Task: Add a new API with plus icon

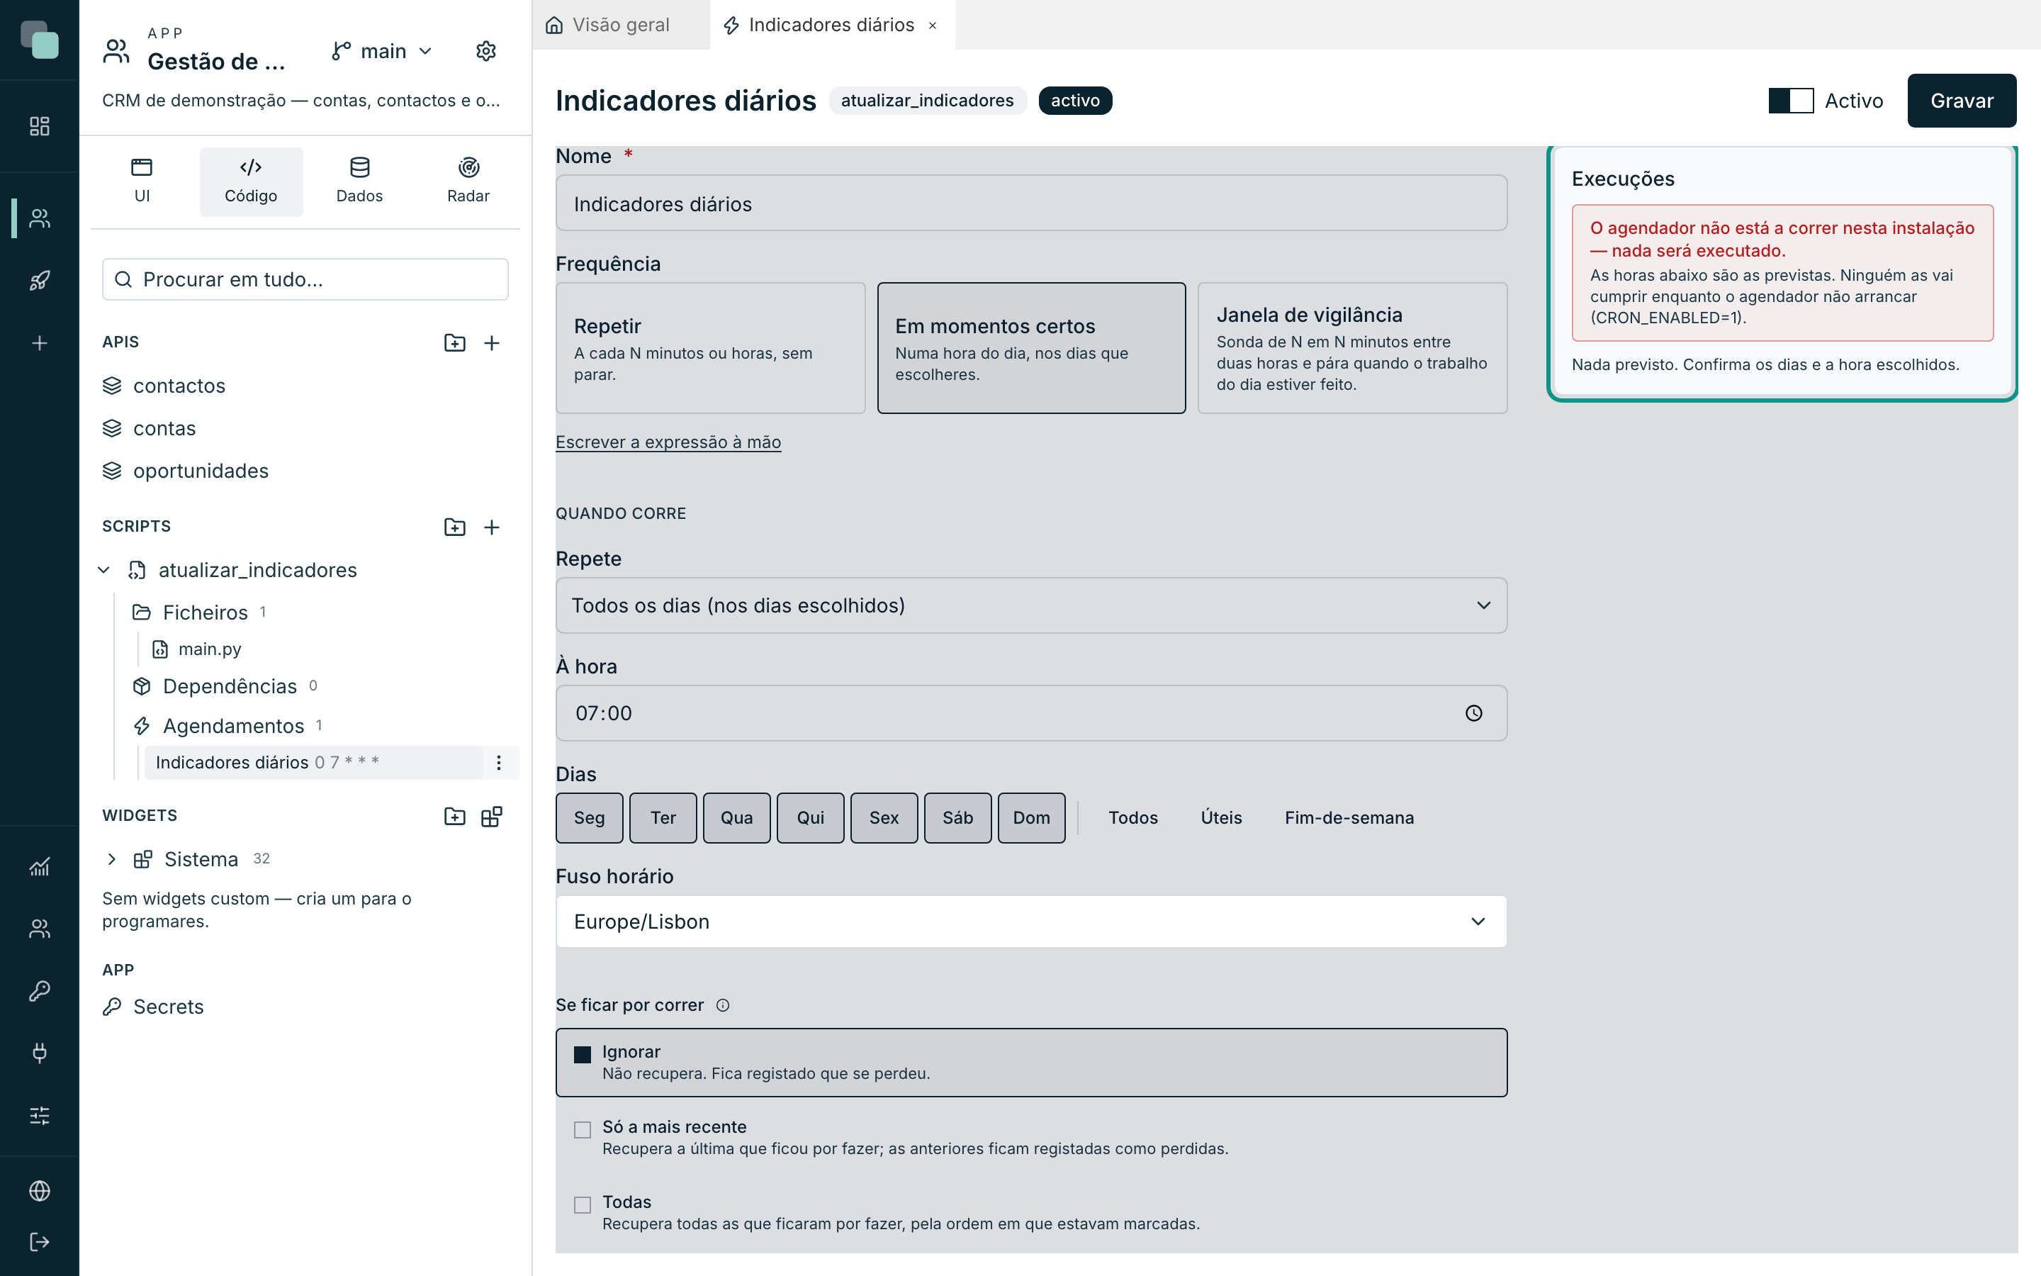Action: coord(492,342)
